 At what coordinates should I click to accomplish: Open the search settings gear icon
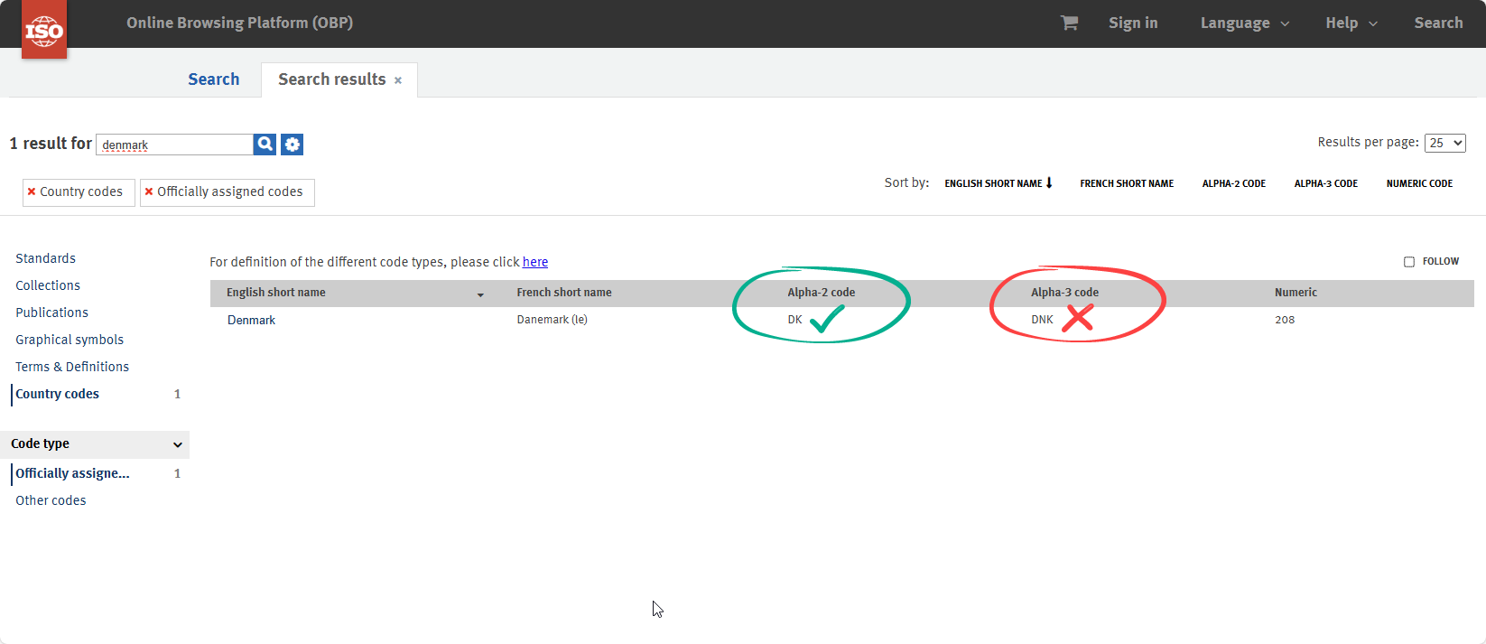click(292, 144)
